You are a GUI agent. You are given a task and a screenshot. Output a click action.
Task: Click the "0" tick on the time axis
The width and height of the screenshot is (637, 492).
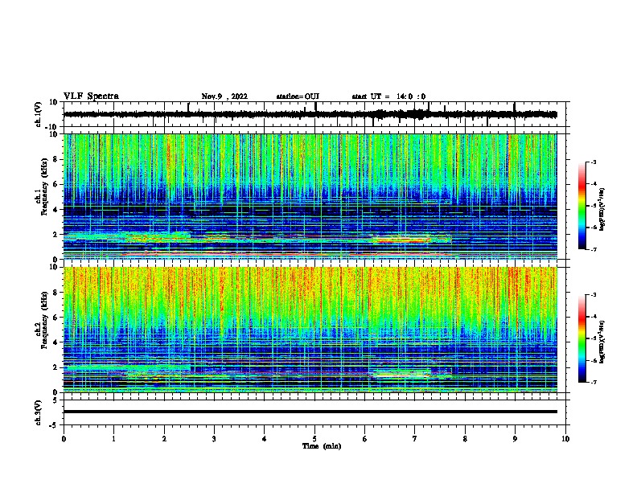[x=64, y=439]
